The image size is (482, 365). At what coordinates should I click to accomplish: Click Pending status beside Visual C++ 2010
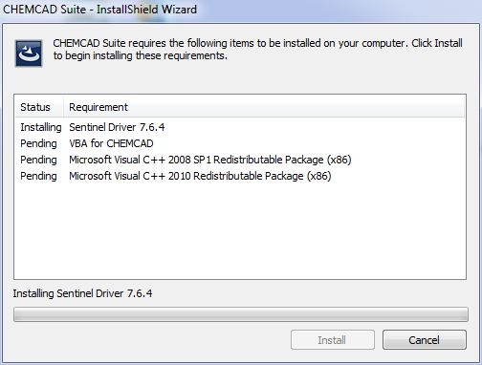tap(38, 176)
